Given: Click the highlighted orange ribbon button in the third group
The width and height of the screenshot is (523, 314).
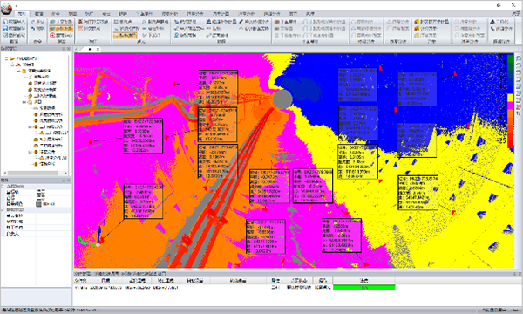Looking at the screenshot, I should click(61, 29).
